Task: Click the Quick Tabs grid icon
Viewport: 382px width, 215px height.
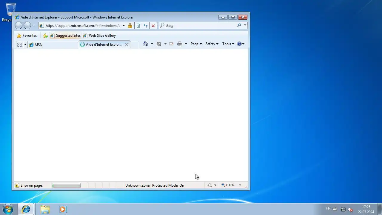Action: (x=20, y=44)
